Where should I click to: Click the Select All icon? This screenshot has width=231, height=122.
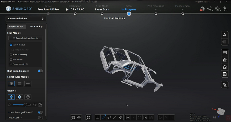128,117
